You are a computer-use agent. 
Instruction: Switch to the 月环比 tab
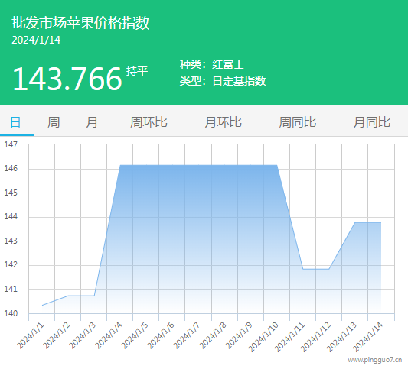[x=223, y=122]
